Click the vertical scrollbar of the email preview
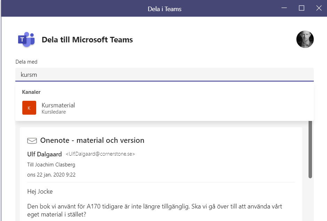The image size is (327, 221). pyautogui.click(x=310, y=149)
